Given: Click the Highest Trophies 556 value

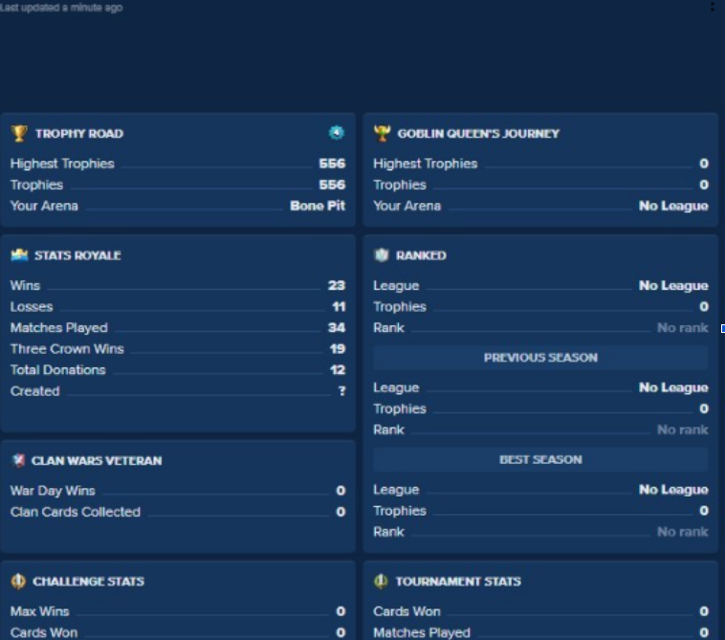Looking at the screenshot, I should 332,164.
